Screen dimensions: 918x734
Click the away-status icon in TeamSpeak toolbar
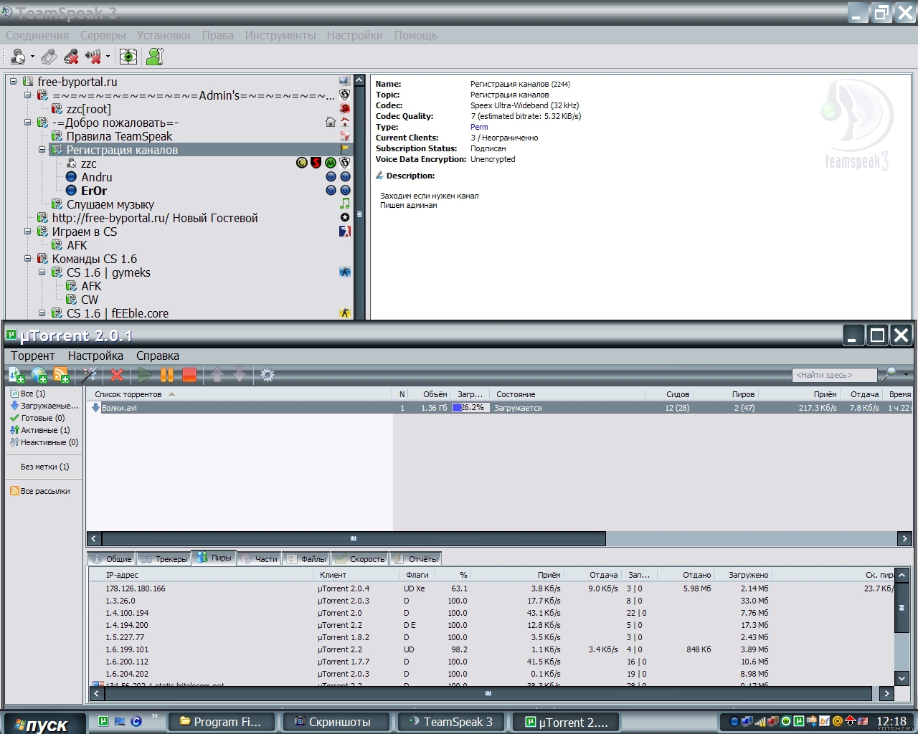19,57
